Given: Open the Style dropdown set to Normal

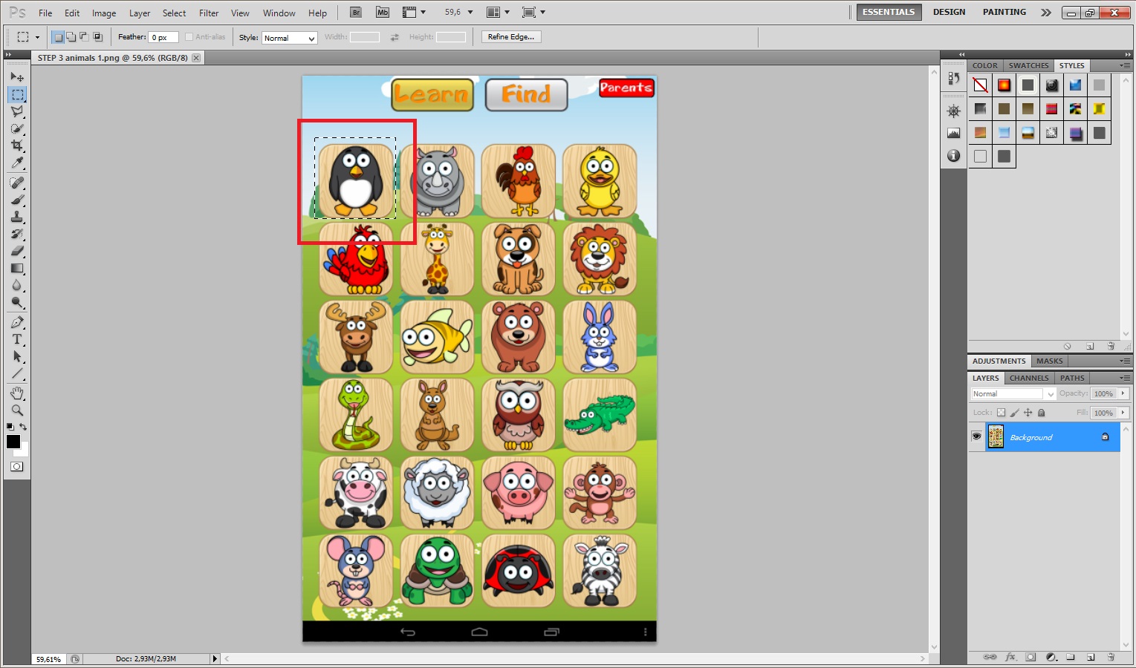Looking at the screenshot, I should coord(290,38).
